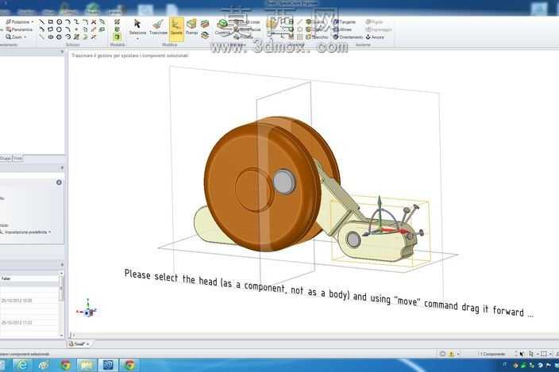Open dropdown next to status warning icon
This screenshot has height=372, width=559.
[458, 354]
